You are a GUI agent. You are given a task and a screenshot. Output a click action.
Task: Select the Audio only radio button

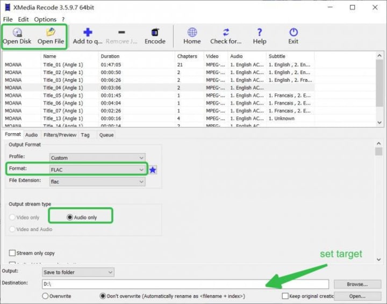[70, 217]
